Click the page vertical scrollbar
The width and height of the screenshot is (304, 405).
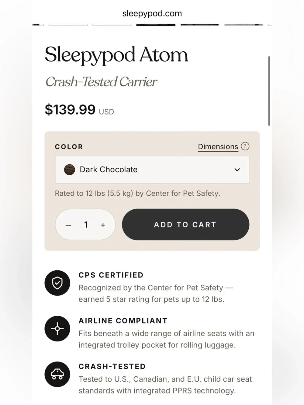pos(269,91)
